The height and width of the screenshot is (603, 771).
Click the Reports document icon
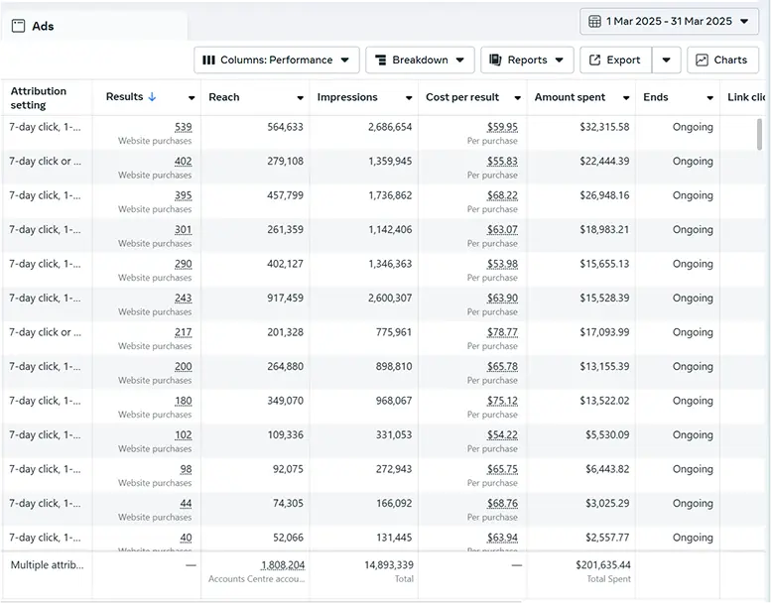495,60
